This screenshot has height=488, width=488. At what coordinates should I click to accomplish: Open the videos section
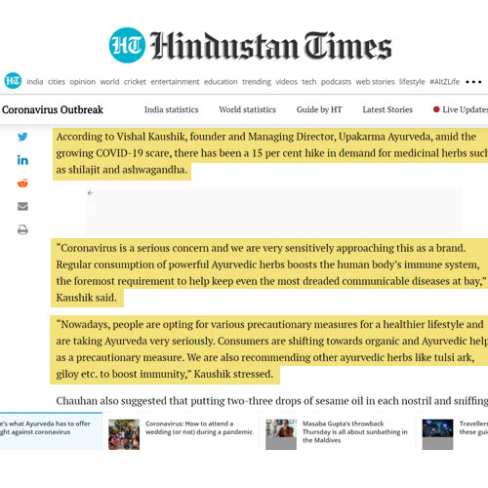click(286, 81)
